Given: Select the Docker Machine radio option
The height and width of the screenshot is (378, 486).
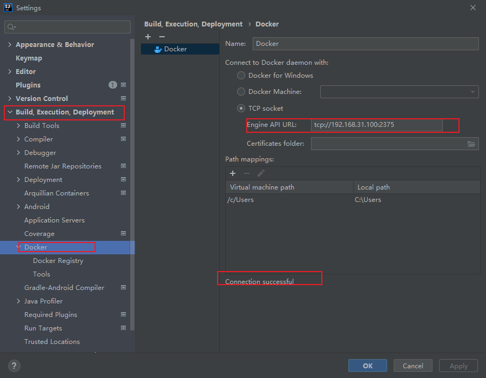Looking at the screenshot, I should (241, 92).
